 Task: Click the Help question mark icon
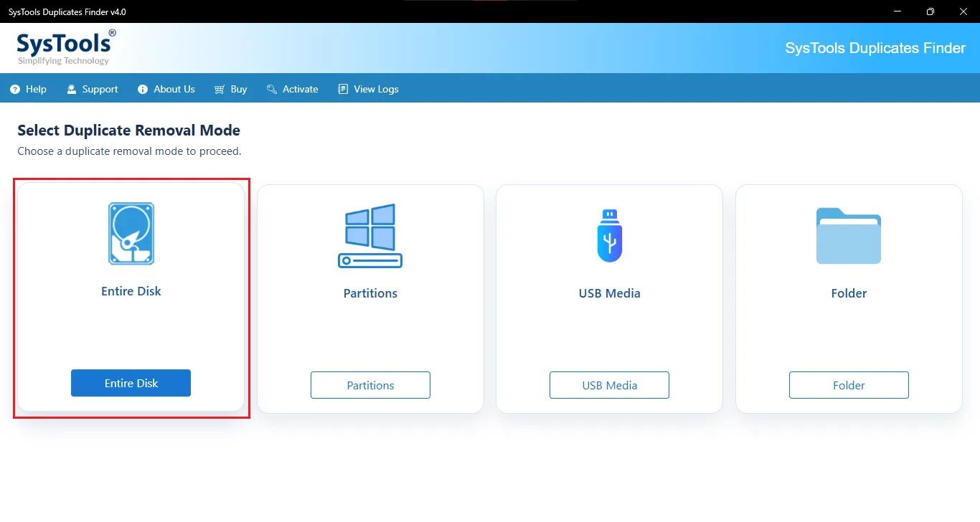tap(15, 90)
